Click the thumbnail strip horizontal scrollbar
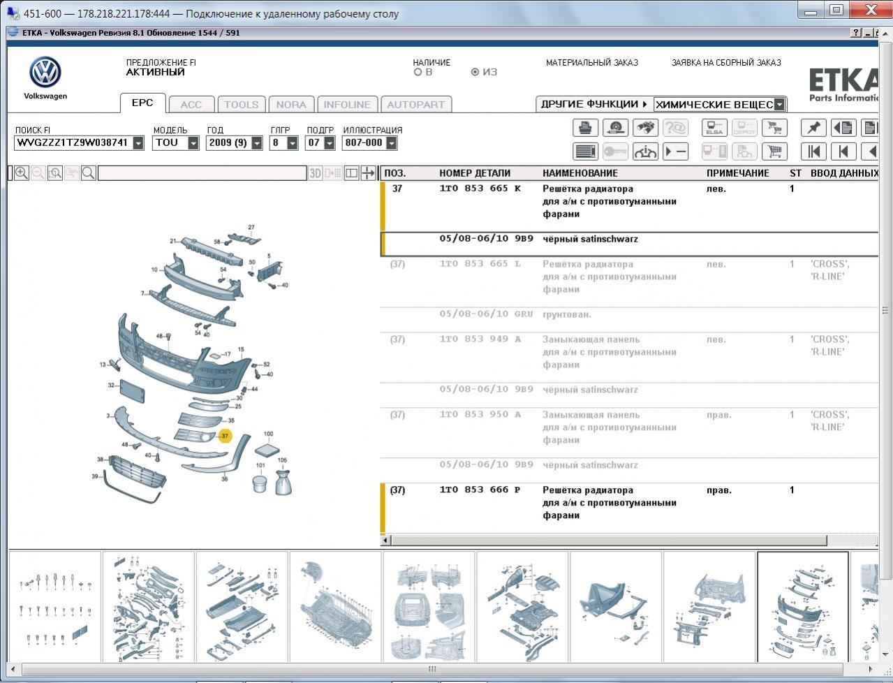893x683 pixels. point(432,668)
